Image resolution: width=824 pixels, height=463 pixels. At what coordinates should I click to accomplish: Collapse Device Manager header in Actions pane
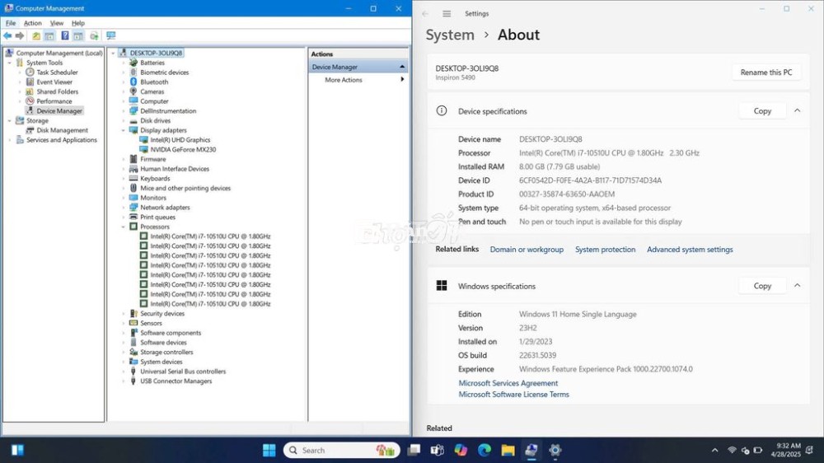[x=402, y=67]
